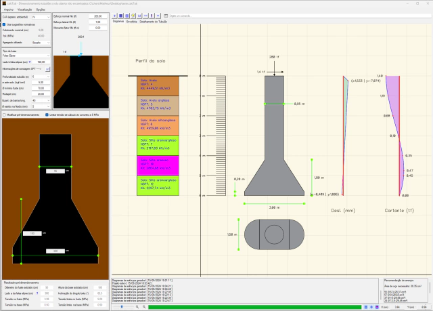The width and height of the screenshot is (433, 311).
Task: Open the Tipo de base dropdown
Action: pyautogui.click(x=26, y=55)
